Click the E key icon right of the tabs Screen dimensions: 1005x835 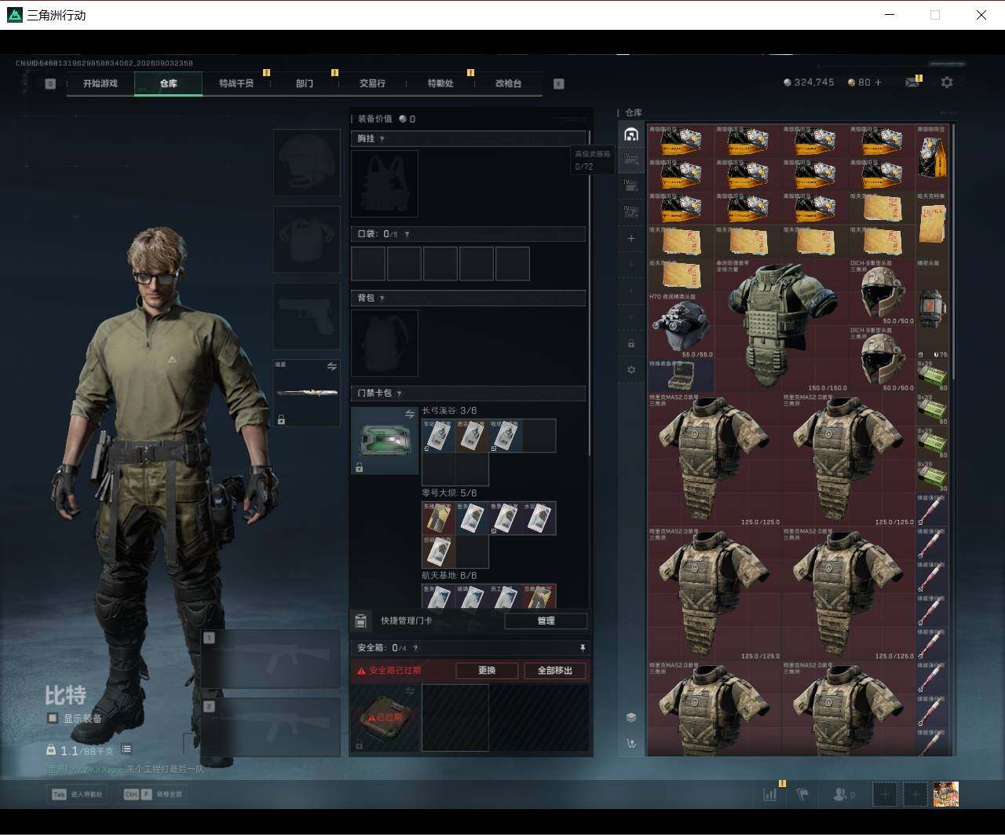[x=559, y=83]
